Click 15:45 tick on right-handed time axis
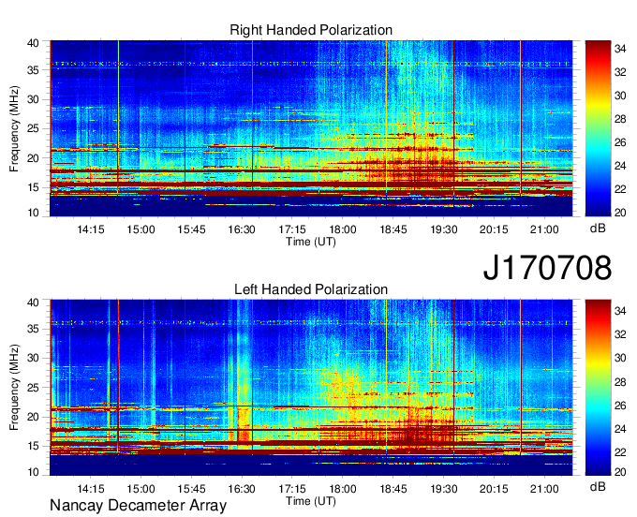This screenshot has height=517, width=637. pos(191,229)
